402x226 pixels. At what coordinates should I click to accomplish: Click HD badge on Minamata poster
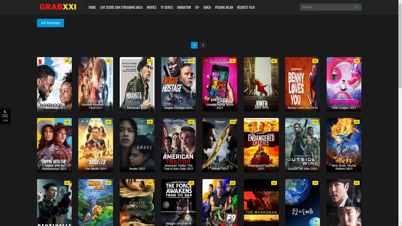150,61
